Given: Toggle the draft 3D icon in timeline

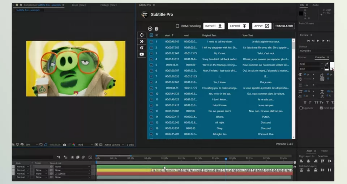Looking at the screenshot, I should 65,157.
